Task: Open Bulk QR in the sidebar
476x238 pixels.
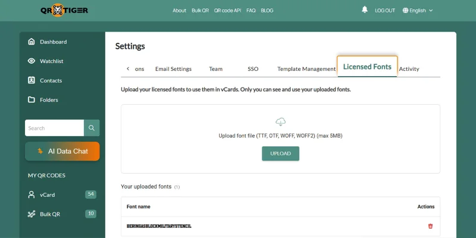Action: [x=50, y=214]
